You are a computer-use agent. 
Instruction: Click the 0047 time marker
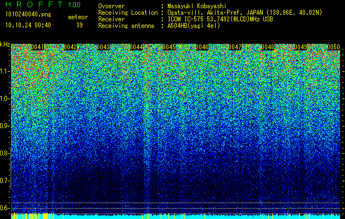tap(235, 47)
